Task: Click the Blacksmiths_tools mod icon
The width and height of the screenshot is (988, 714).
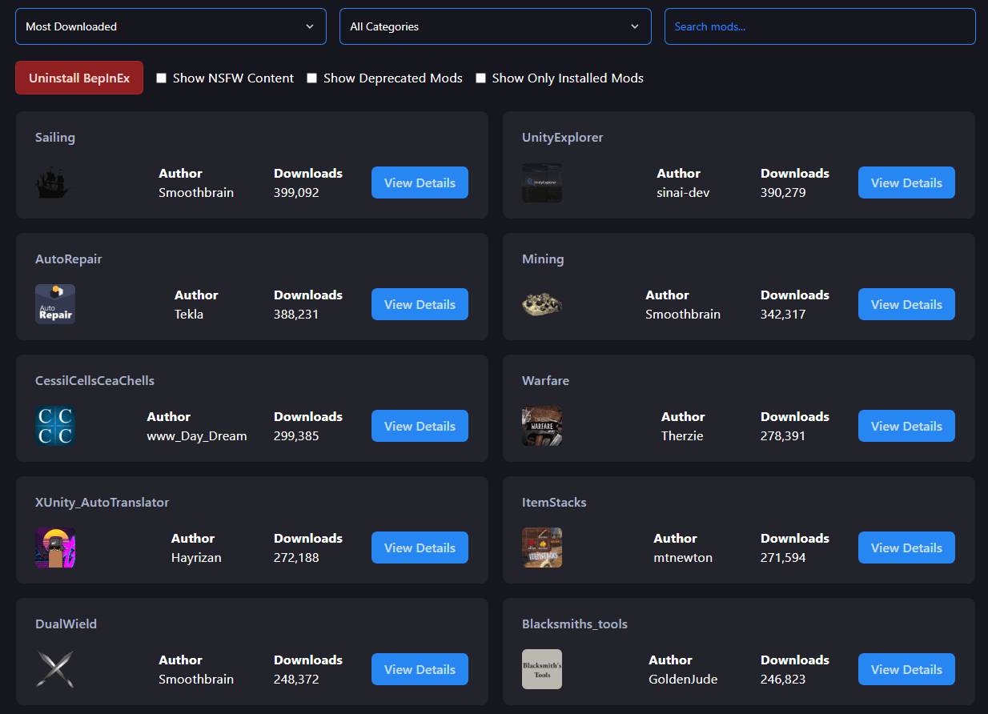Action: [542, 669]
